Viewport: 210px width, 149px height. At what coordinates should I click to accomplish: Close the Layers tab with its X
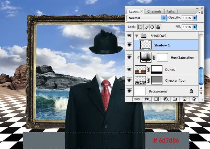click(141, 12)
